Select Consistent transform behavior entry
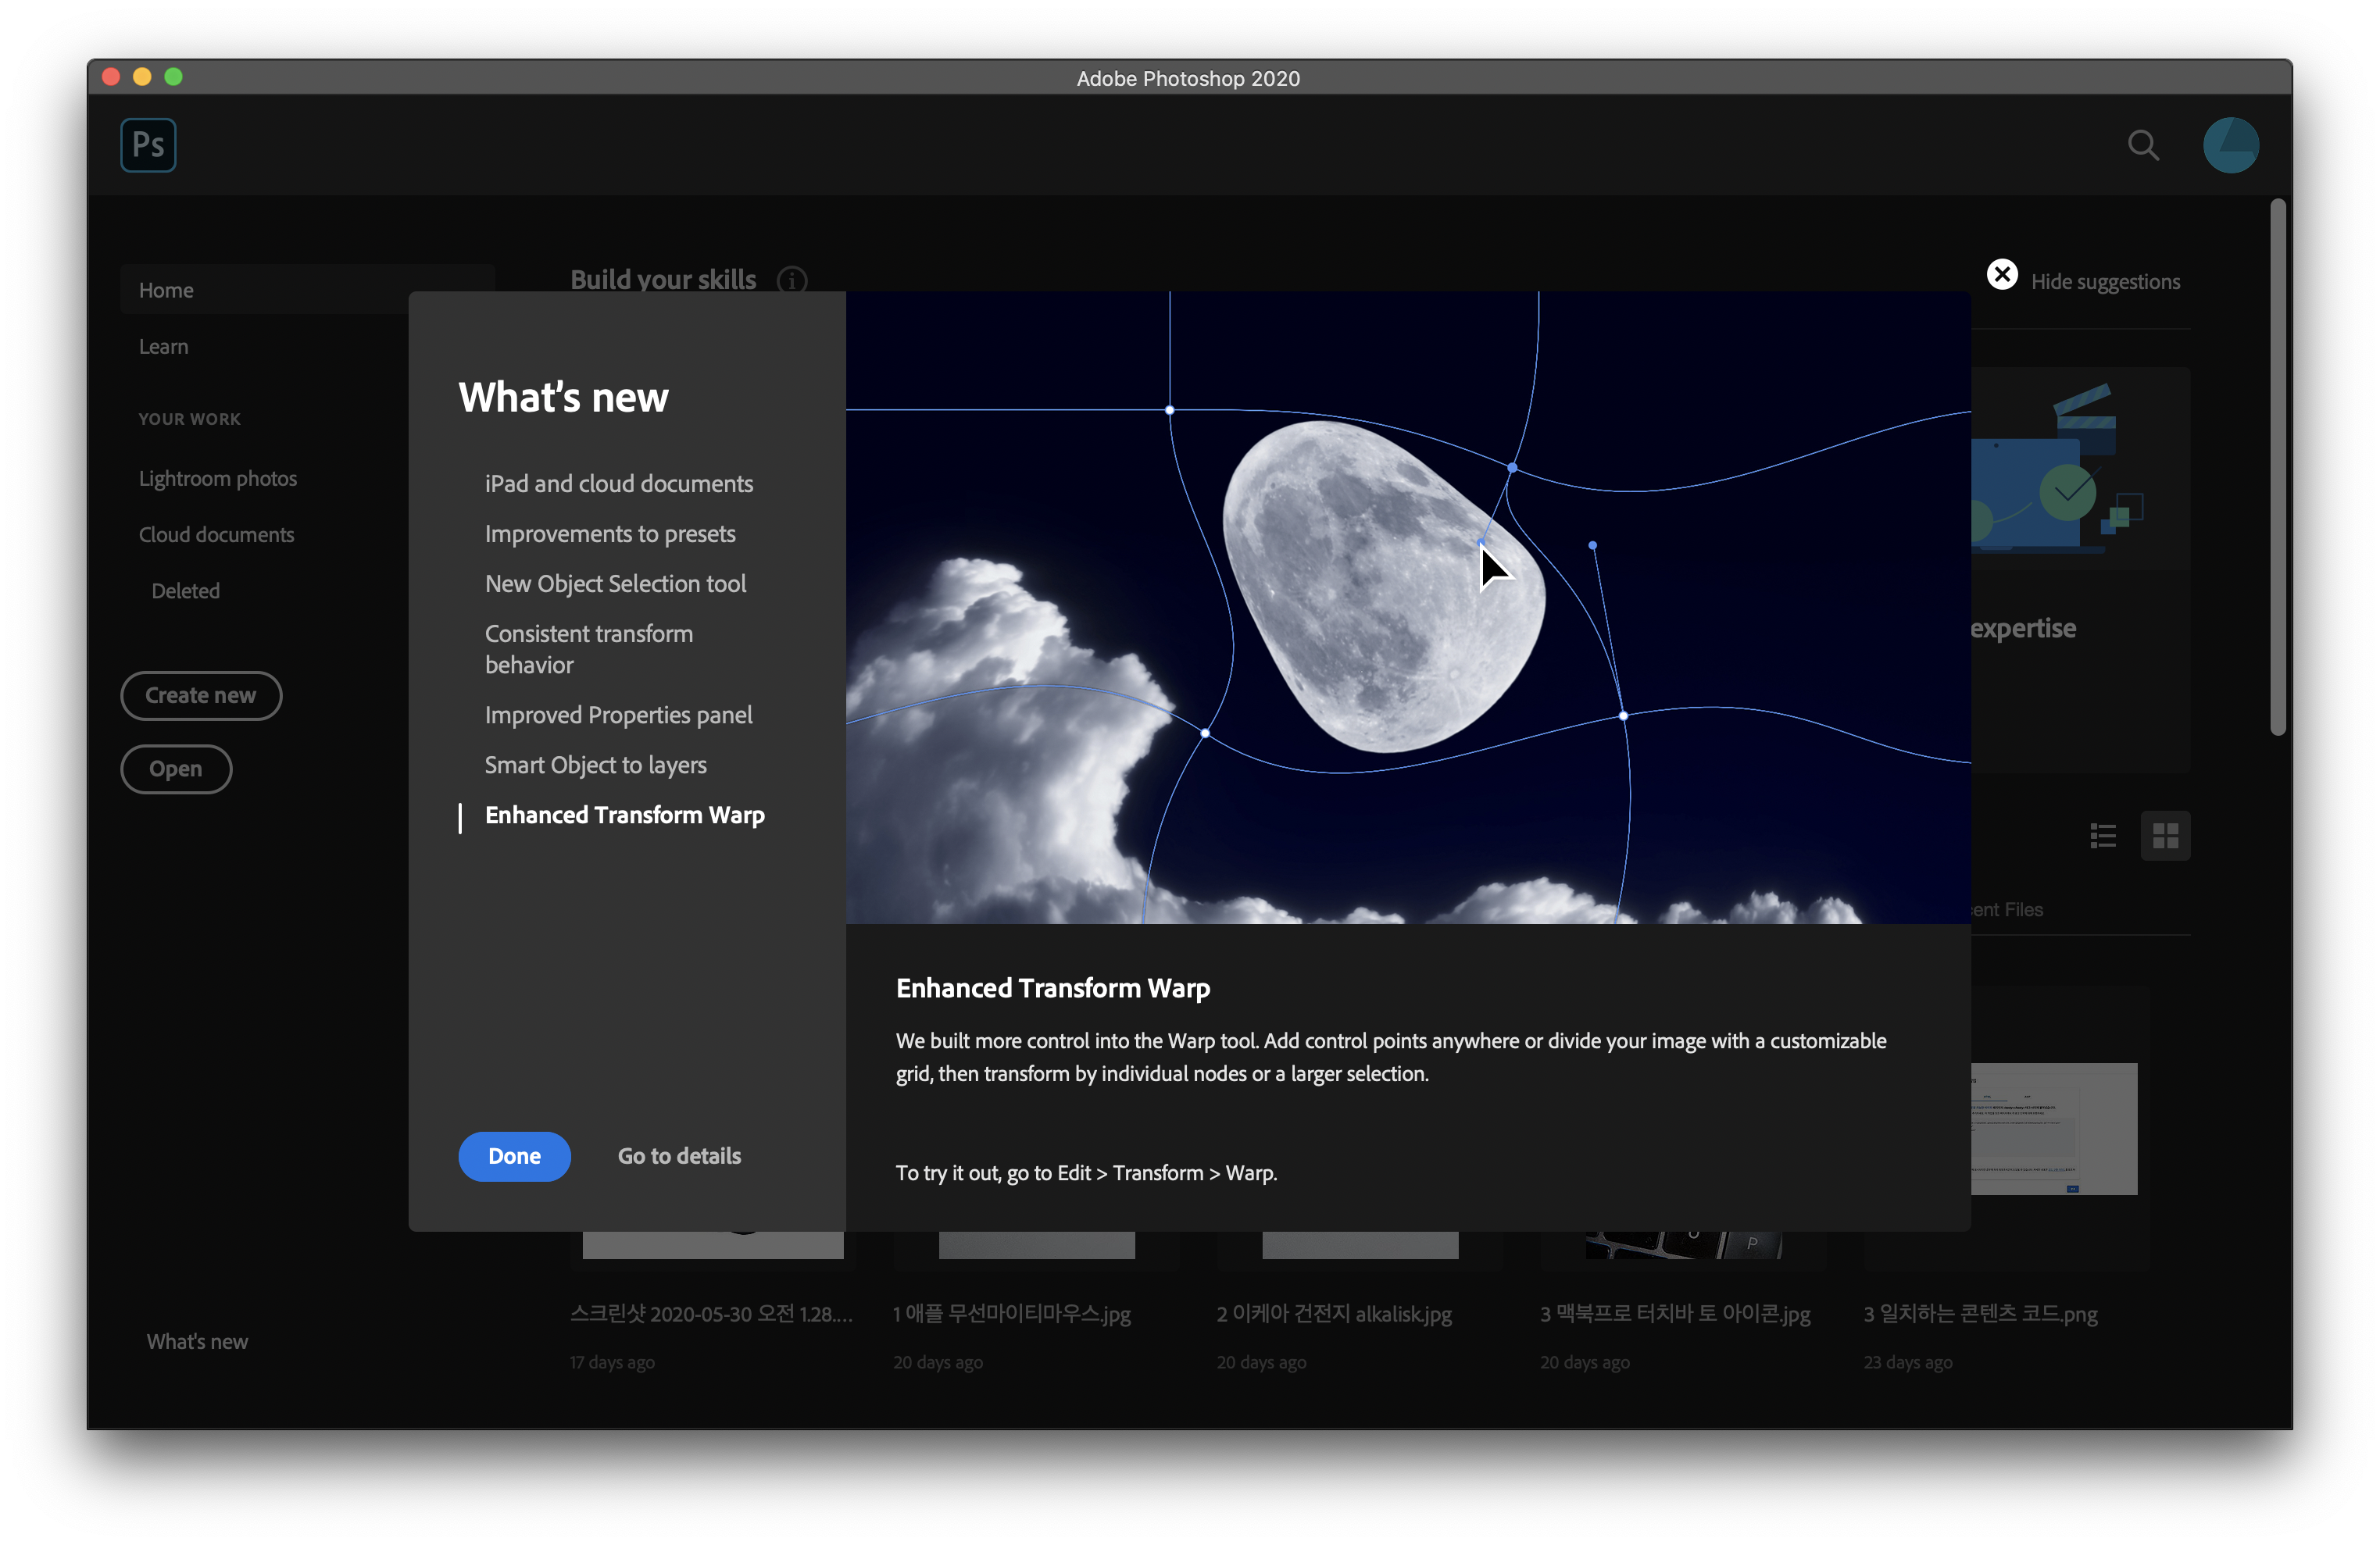The height and width of the screenshot is (1545, 2380). (x=588, y=648)
